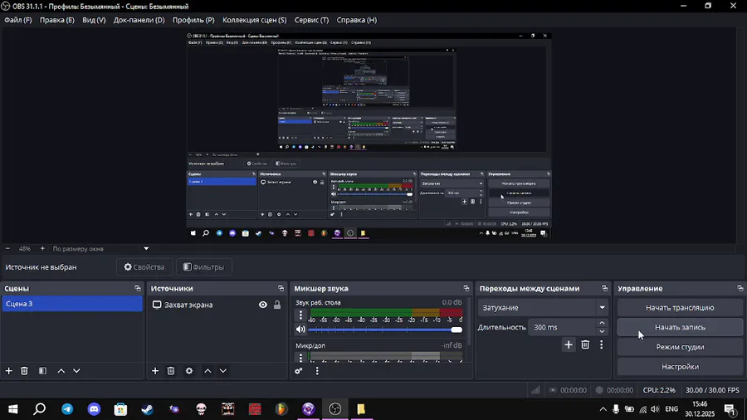Adjust desktop audio volume slider
Screen dimensions: 747x420
click(385, 330)
